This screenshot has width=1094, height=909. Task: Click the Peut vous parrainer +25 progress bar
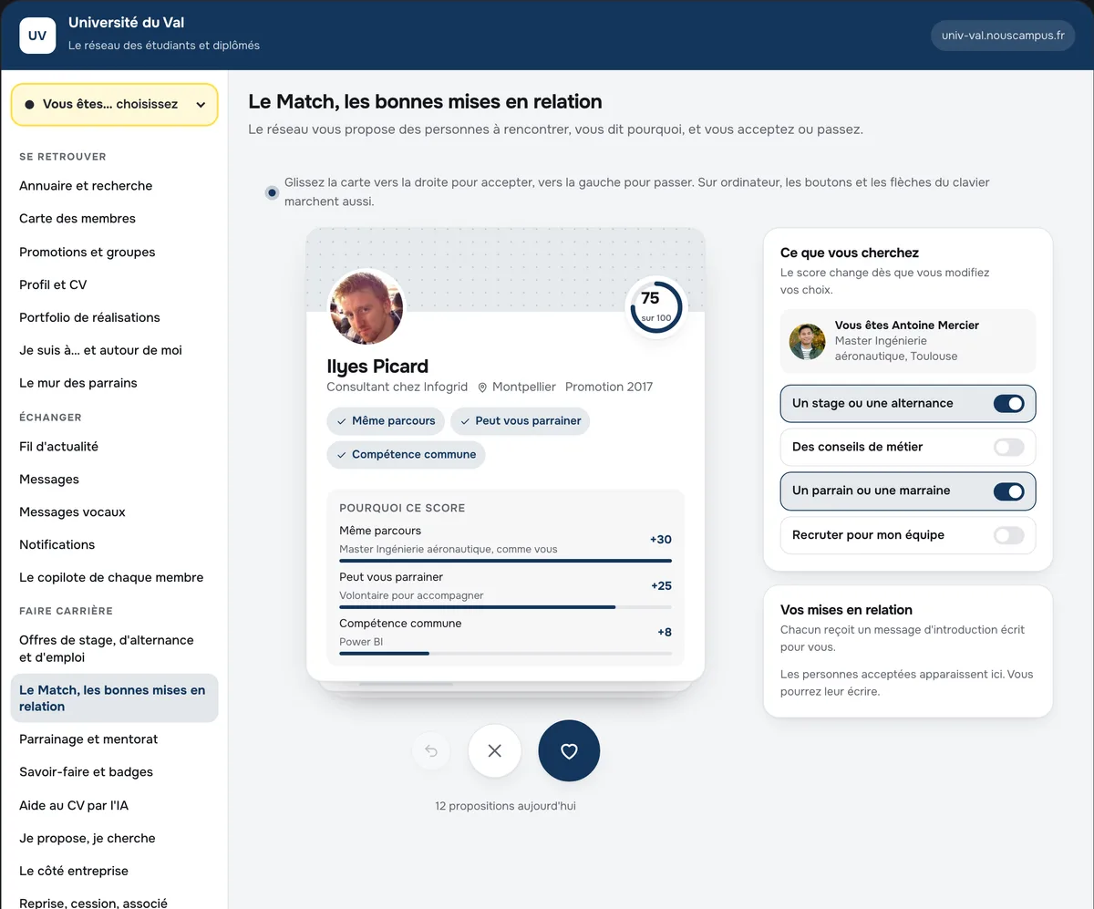point(505,607)
